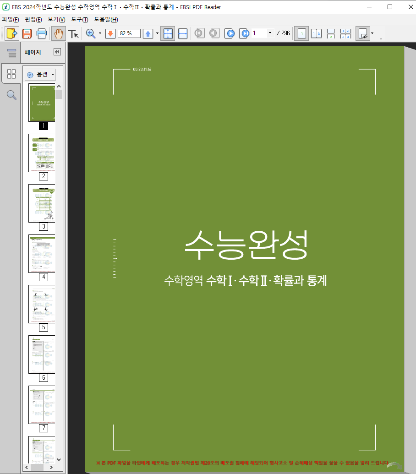Screen dimensions: 416x474
Task: Open the zoom percentage dropdown arrow
Action: pyautogui.click(x=157, y=33)
